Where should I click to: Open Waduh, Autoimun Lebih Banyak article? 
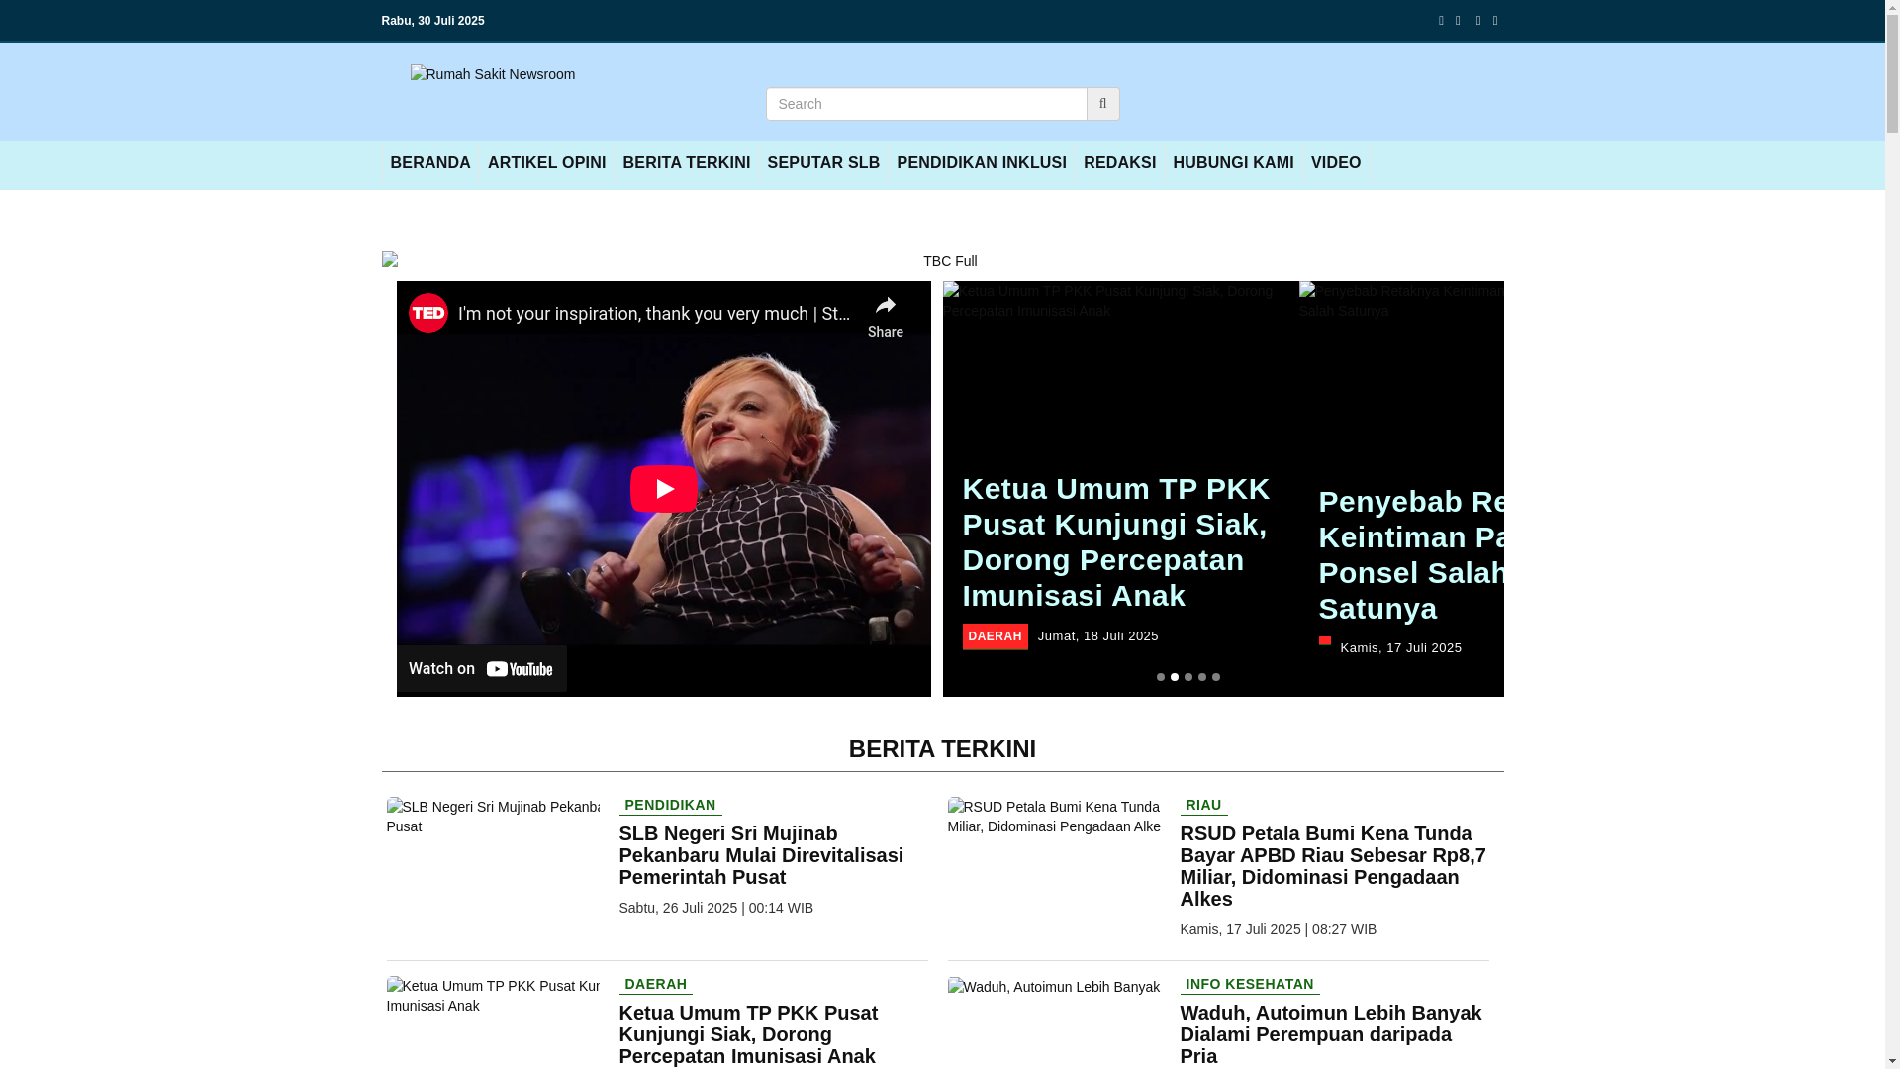coord(1331,1034)
